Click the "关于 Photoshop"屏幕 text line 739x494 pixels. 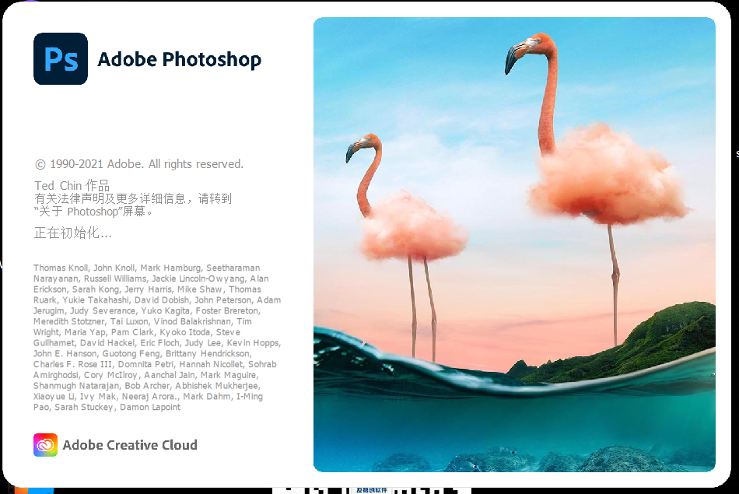(x=93, y=211)
